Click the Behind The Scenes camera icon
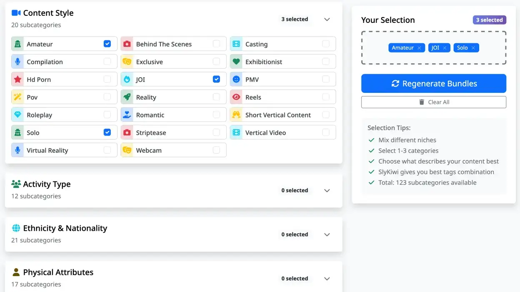This screenshot has width=520, height=292. coord(127,44)
